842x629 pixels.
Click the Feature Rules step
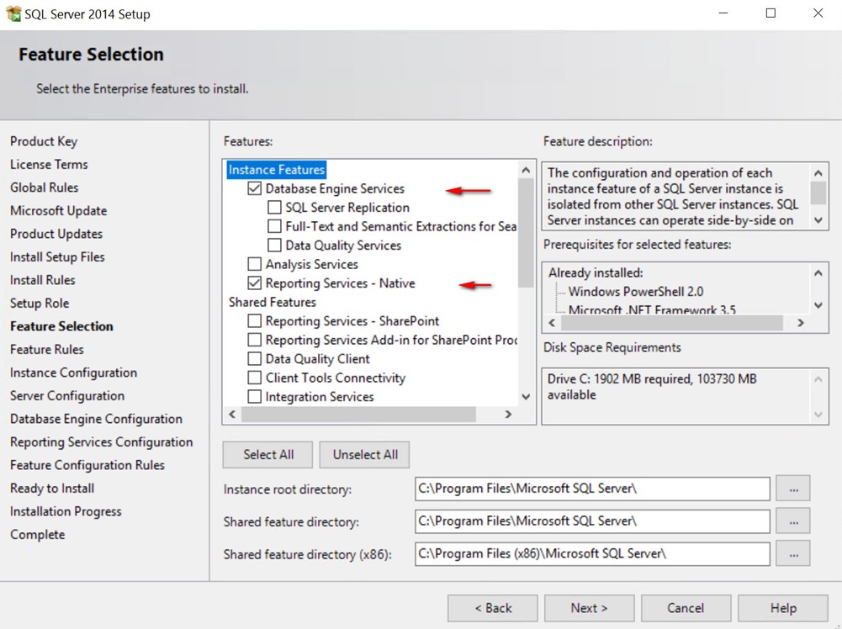[x=47, y=349]
